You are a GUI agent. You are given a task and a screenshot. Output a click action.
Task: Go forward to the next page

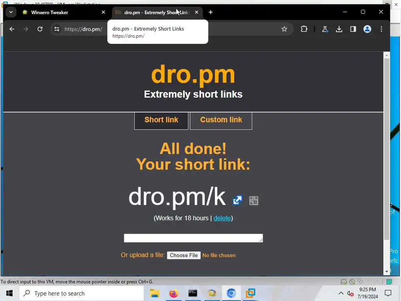point(25,29)
